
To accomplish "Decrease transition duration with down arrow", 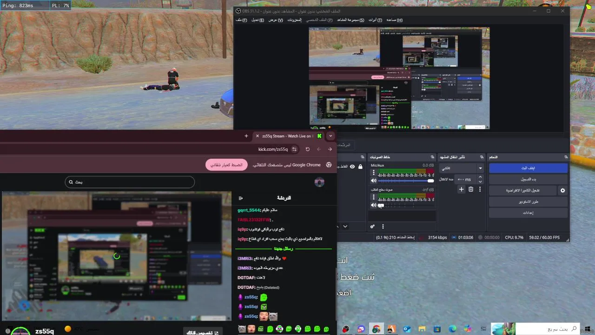I will click(480, 181).
